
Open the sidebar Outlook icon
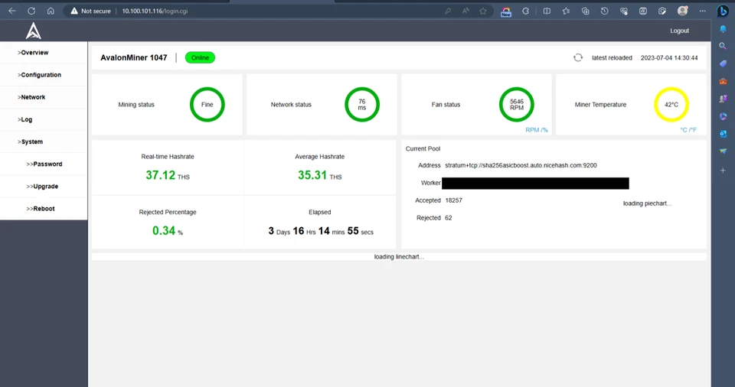pyautogui.click(x=723, y=134)
